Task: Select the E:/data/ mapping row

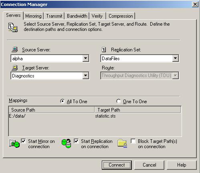Action: pos(95,116)
